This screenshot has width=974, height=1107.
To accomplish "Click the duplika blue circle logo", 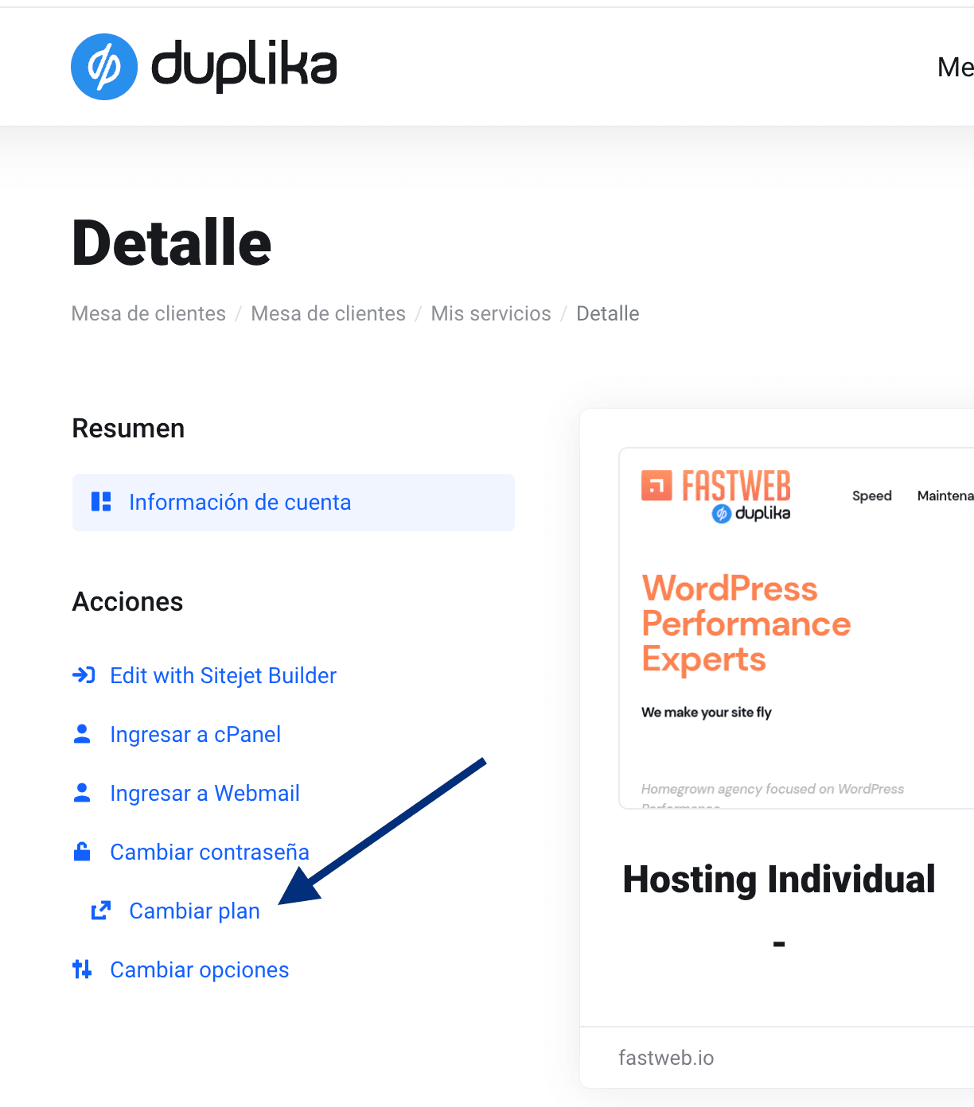I will point(104,67).
